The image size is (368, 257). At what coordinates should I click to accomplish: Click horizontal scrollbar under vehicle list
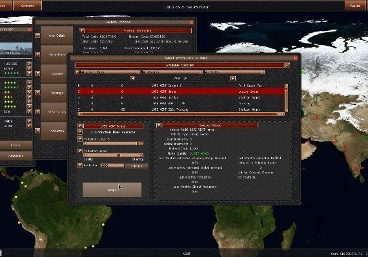tap(181, 114)
